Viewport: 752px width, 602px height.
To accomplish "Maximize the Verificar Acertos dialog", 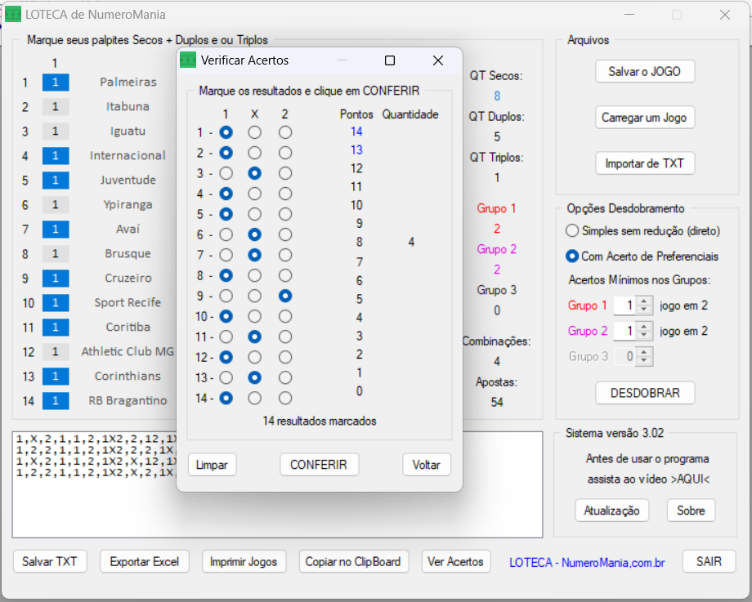I will click(x=390, y=60).
